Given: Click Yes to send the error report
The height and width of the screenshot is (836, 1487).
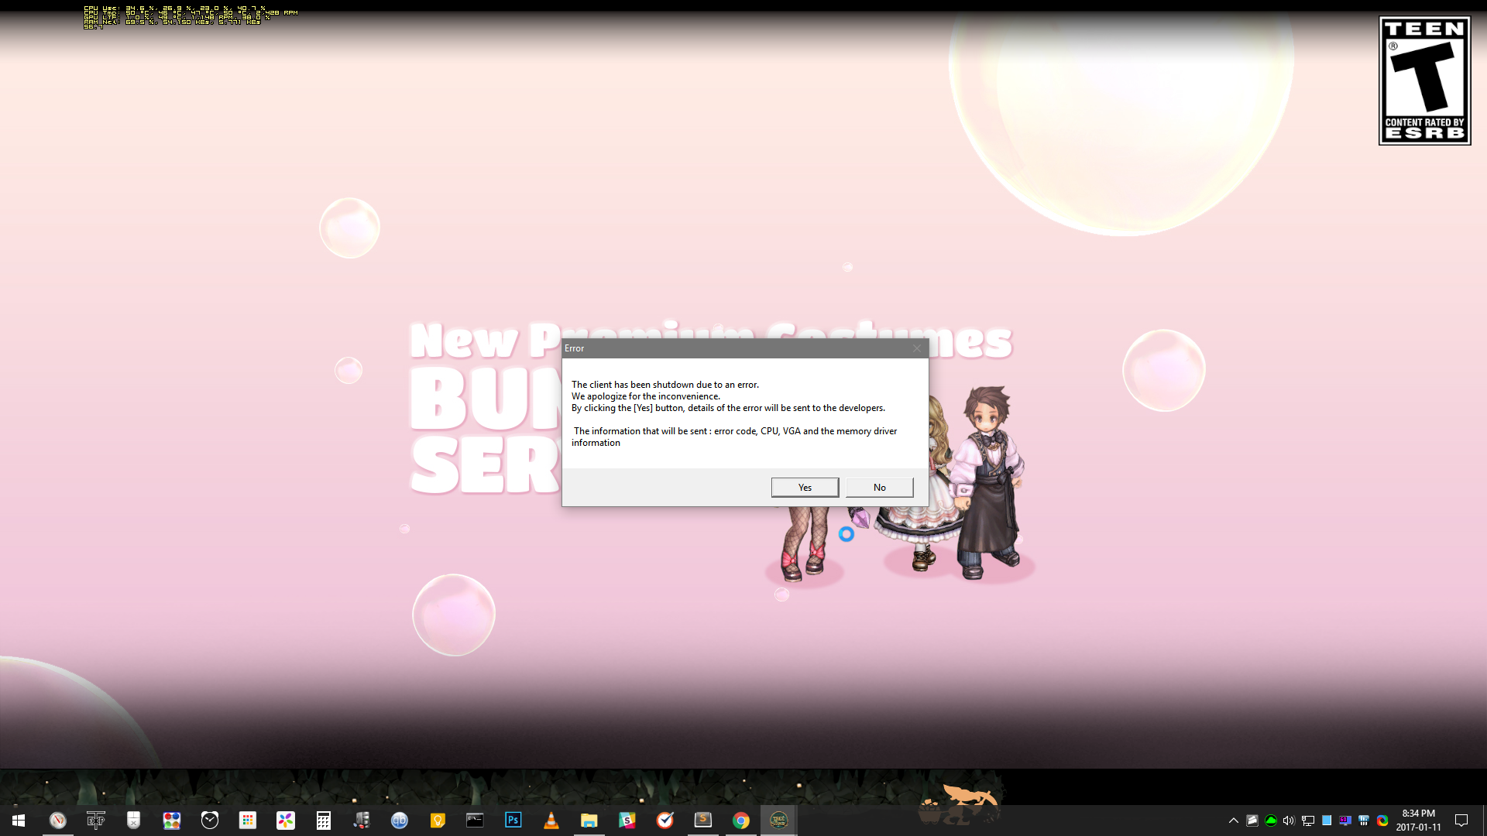Looking at the screenshot, I should [805, 487].
